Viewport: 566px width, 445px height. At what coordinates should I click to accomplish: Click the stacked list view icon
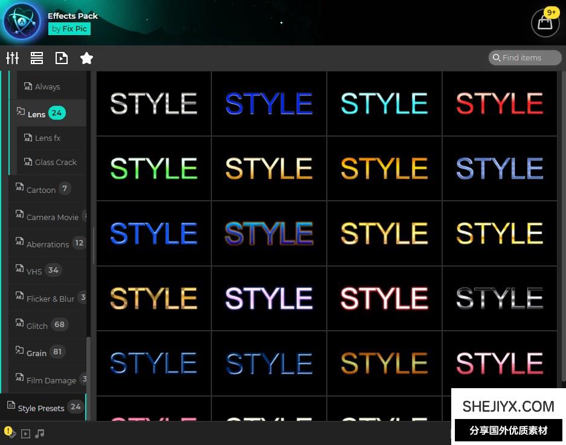point(37,58)
